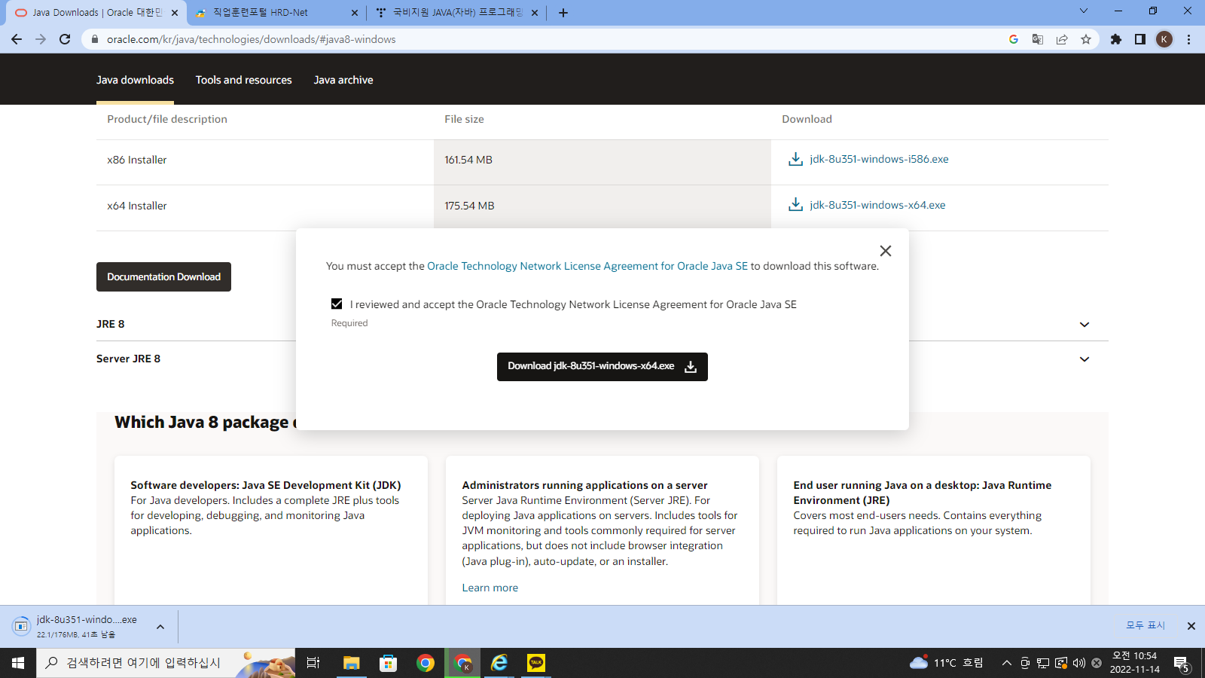Click the x64 Installer row label
The width and height of the screenshot is (1205, 678).
click(137, 206)
